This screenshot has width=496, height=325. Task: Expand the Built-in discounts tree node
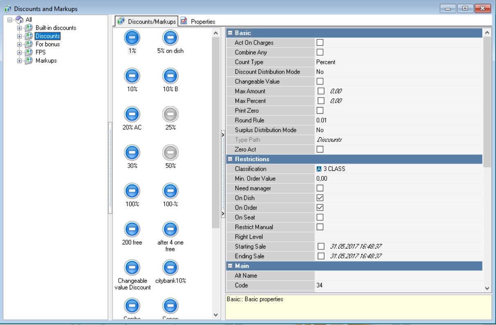19,28
